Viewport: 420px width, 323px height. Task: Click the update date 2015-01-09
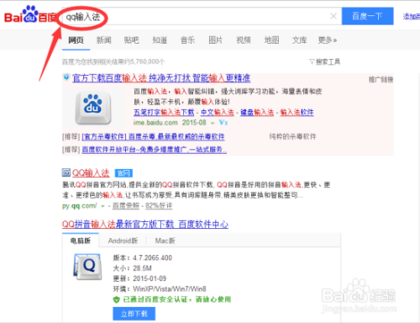(x=150, y=278)
